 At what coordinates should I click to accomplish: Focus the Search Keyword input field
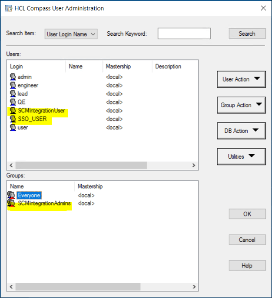click(x=184, y=34)
